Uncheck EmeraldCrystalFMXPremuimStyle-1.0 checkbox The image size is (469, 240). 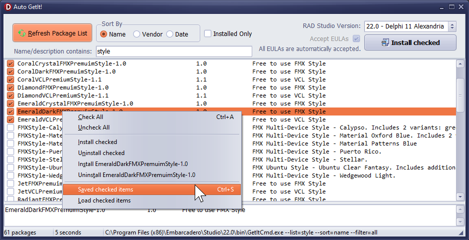click(x=11, y=103)
